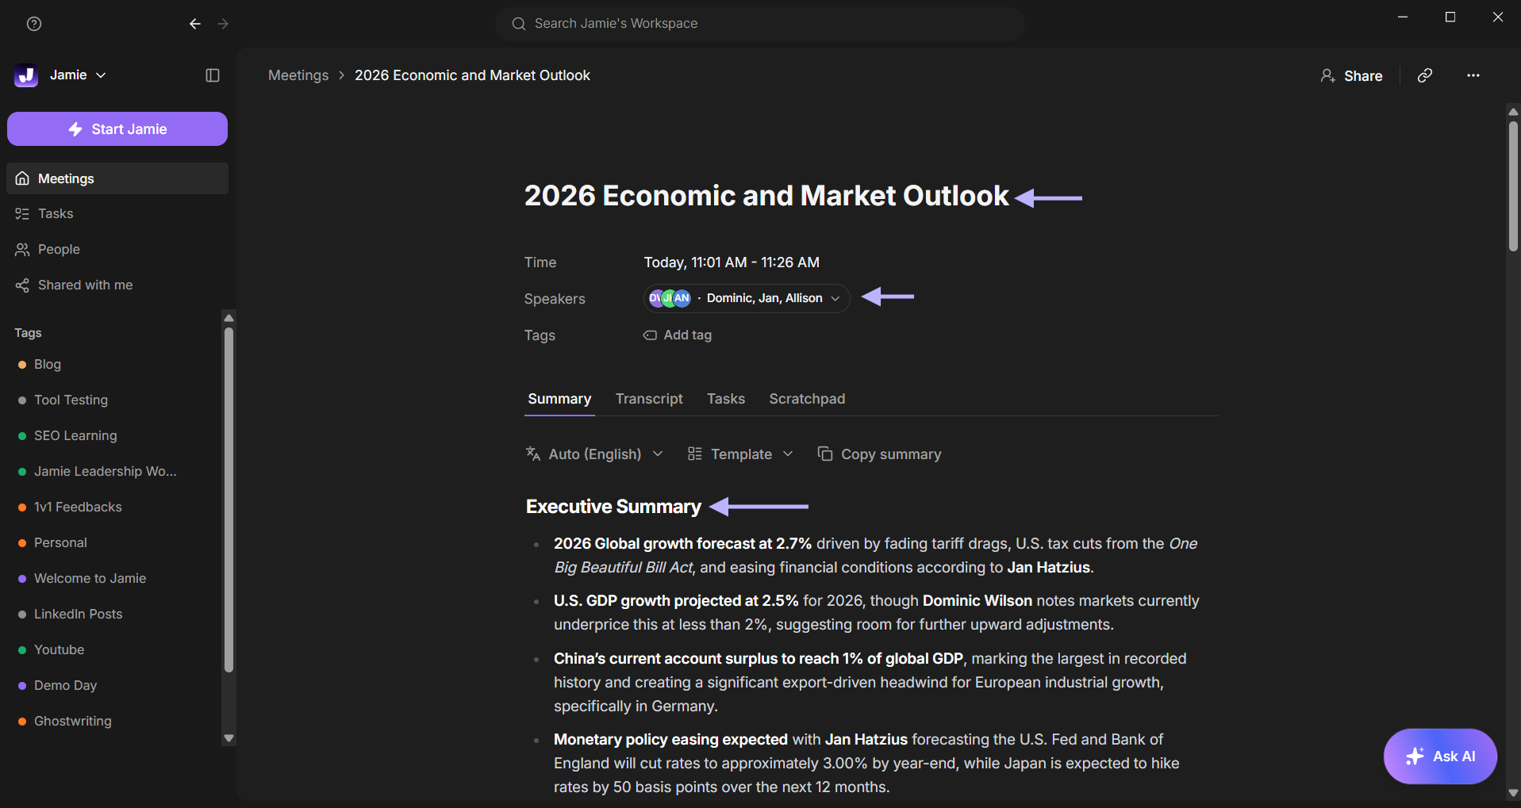Open the Ask AI assistant button

[1440, 756]
